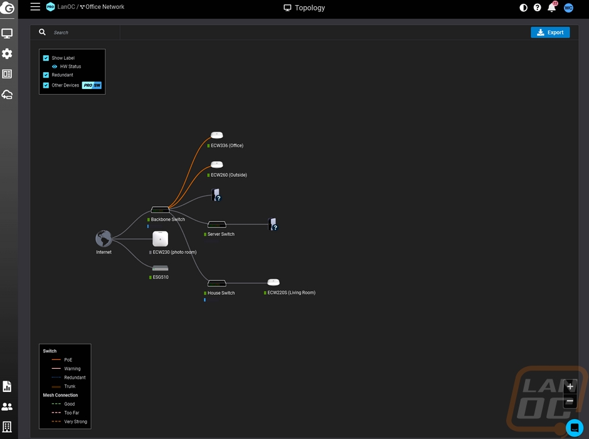This screenshot has width=589, height=439.
Task: Open the EnGenius logo home link
Action: (x=7, y=8)
